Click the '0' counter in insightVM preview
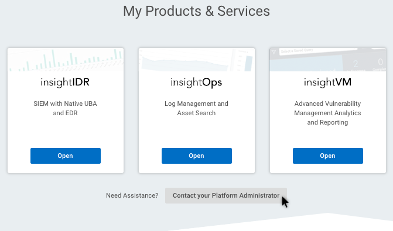This screenshot has width=393, height=231. 381,62
